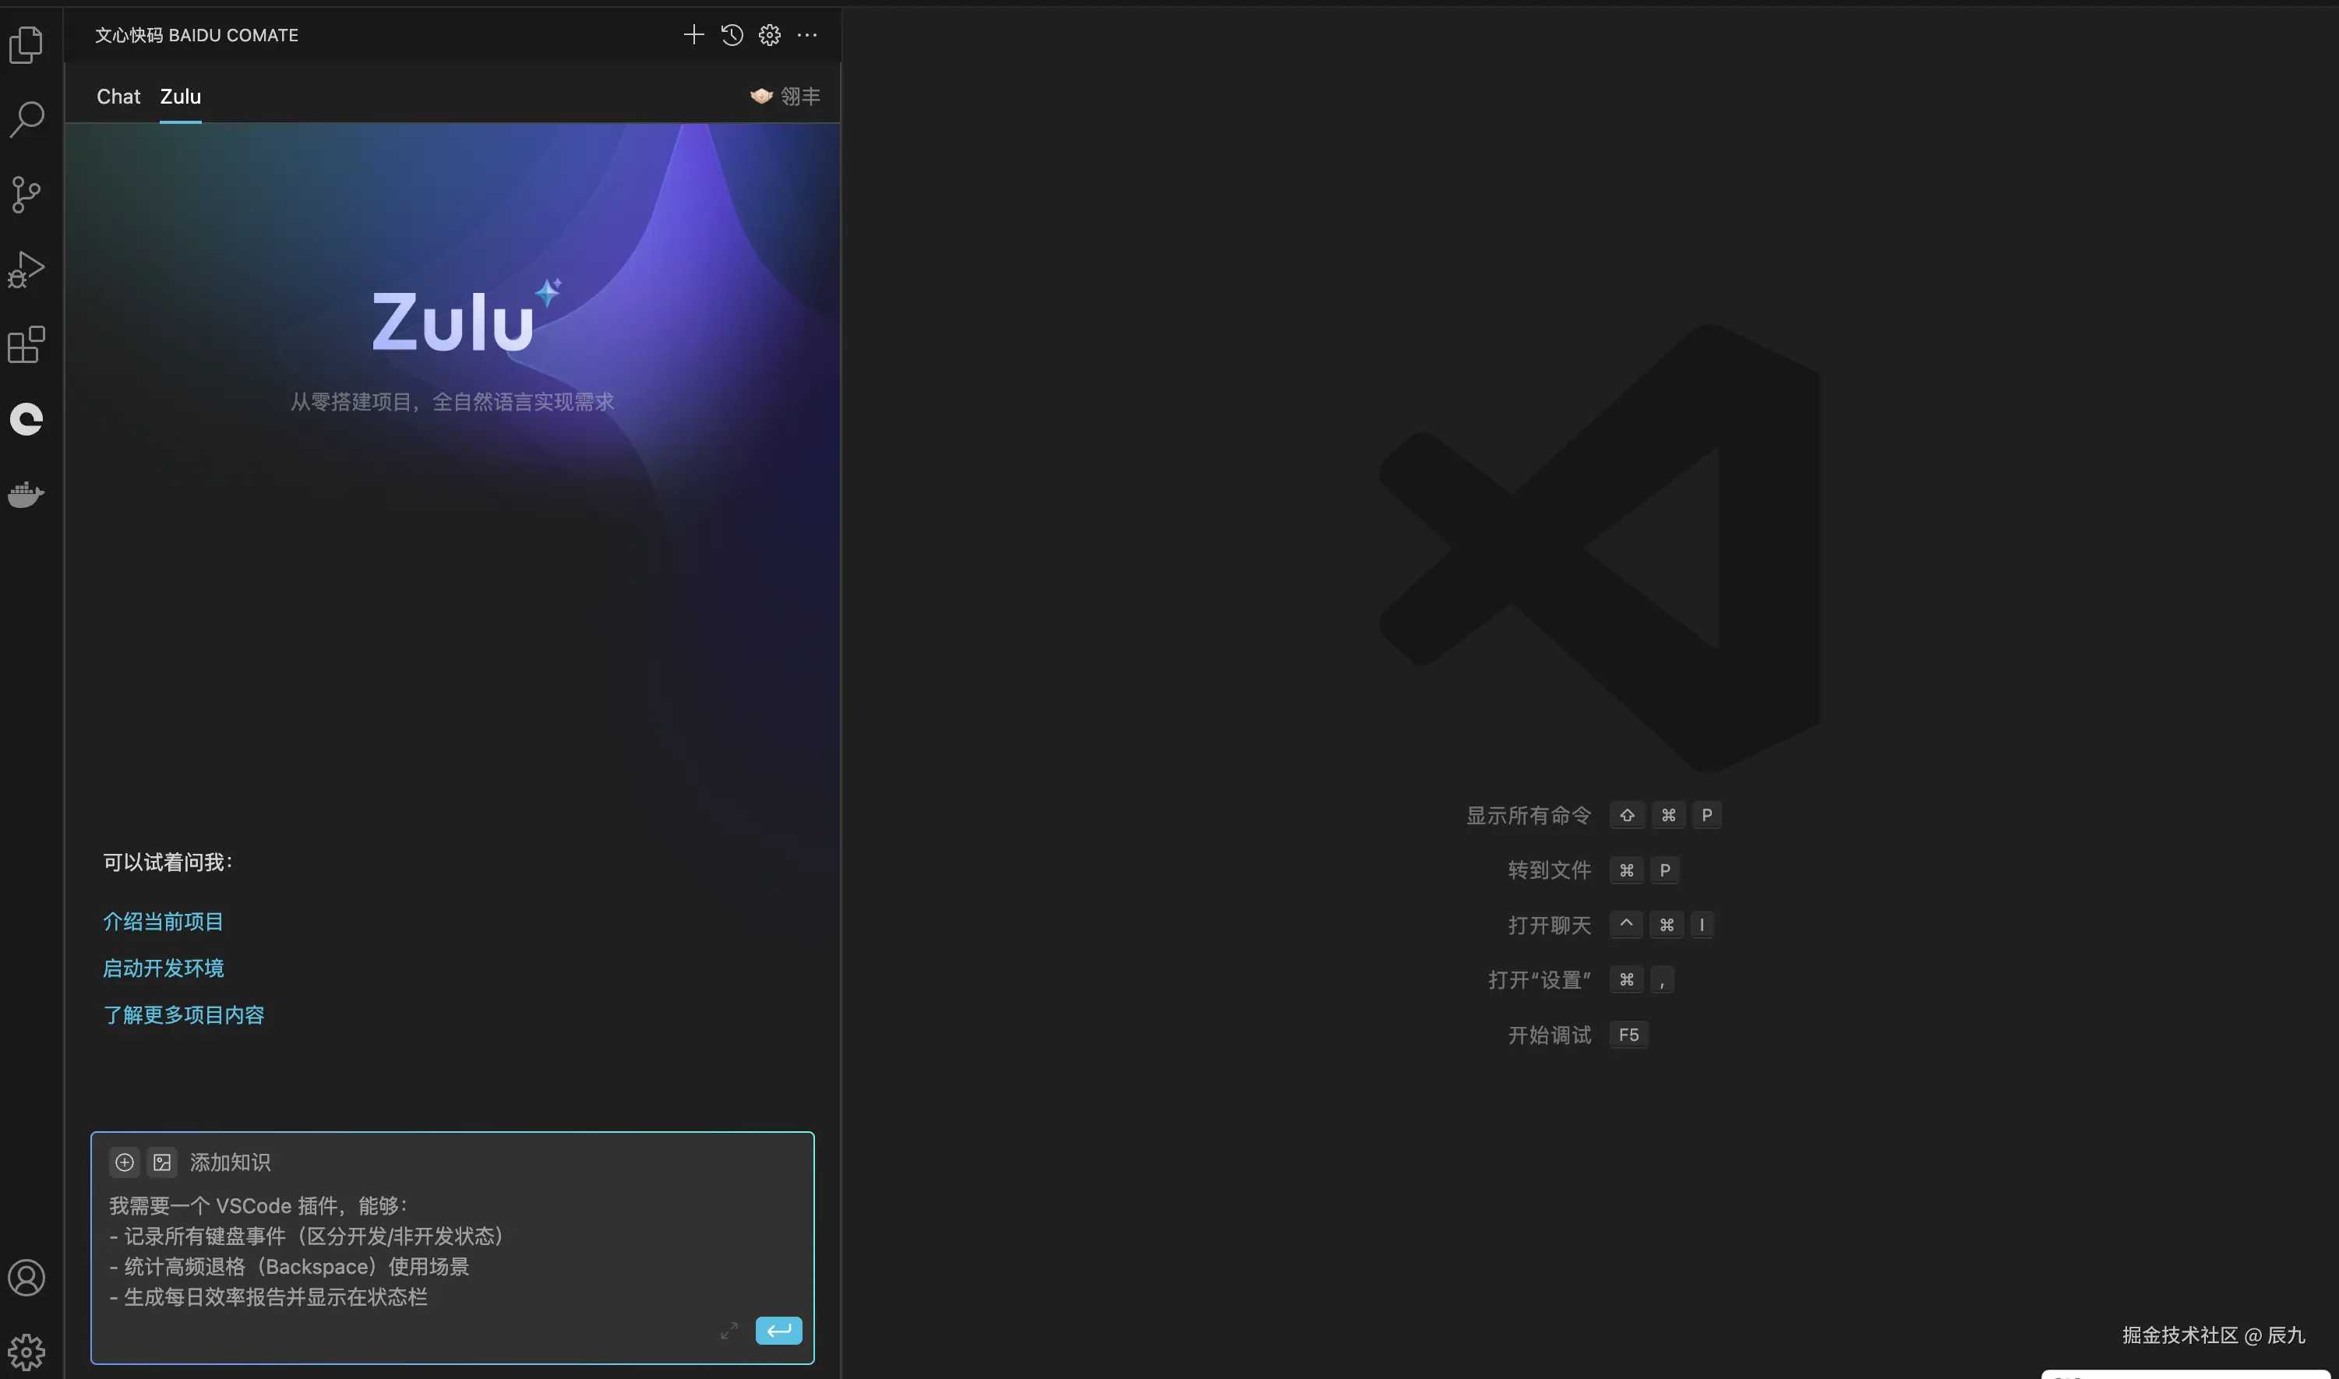This screenshot has width=2339, height=1379.
Task: Expand the input box with expand icon
Action: 729,1331
